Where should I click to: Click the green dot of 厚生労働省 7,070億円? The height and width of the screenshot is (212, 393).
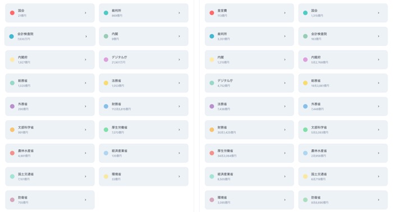click(106, 130)
